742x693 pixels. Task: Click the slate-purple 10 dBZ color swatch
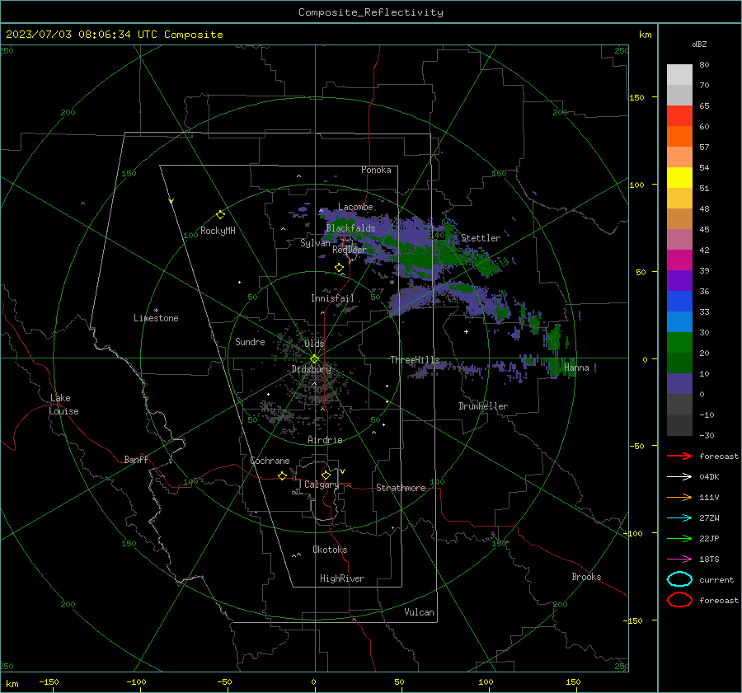[x=679, y=383]
